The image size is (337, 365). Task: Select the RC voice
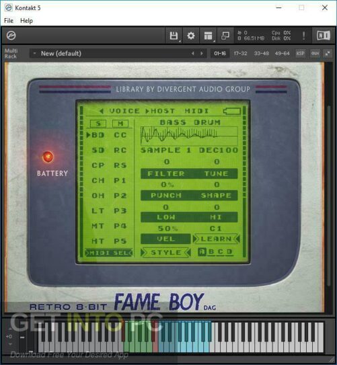coord(120,150)
